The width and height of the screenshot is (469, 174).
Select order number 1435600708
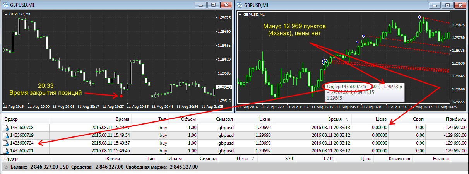pos(22,128)
